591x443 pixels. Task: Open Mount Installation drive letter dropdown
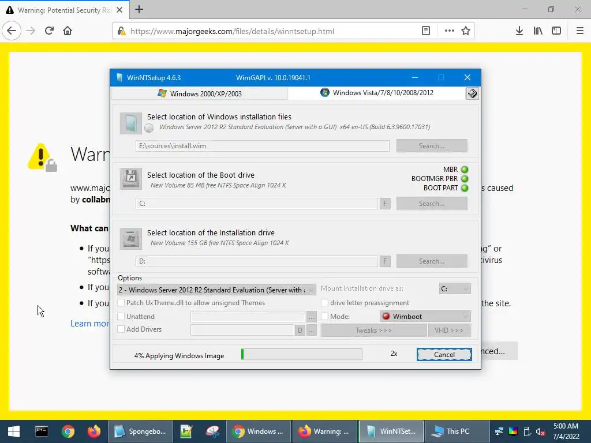[455, 288]
